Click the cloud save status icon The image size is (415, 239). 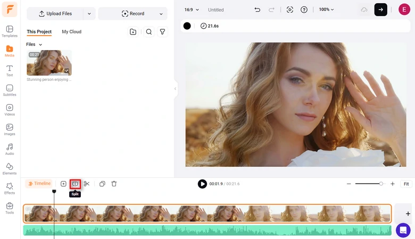pyautogui.click(x=364, y=10)
